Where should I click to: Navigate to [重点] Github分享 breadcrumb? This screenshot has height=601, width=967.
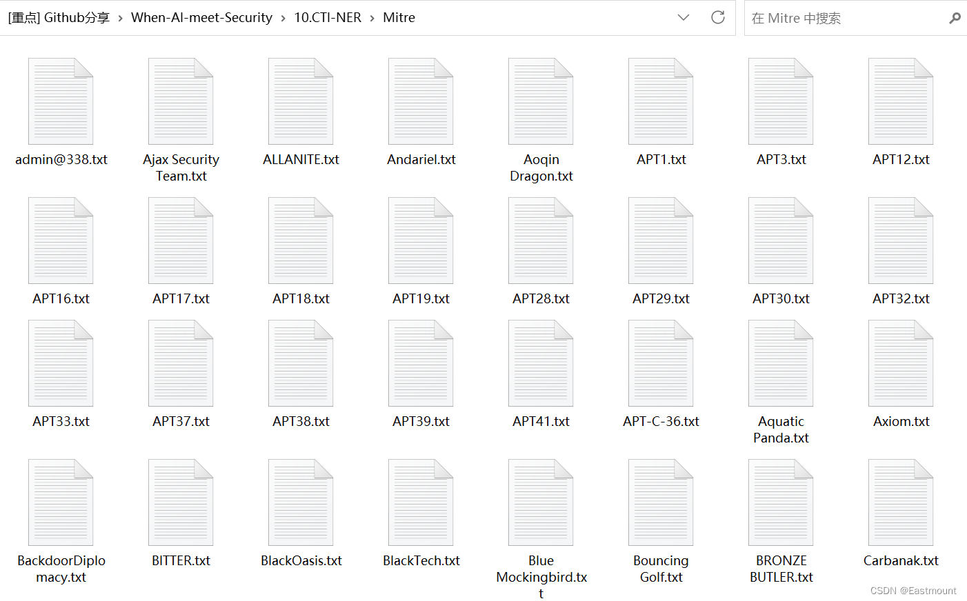tap(59, 17)
